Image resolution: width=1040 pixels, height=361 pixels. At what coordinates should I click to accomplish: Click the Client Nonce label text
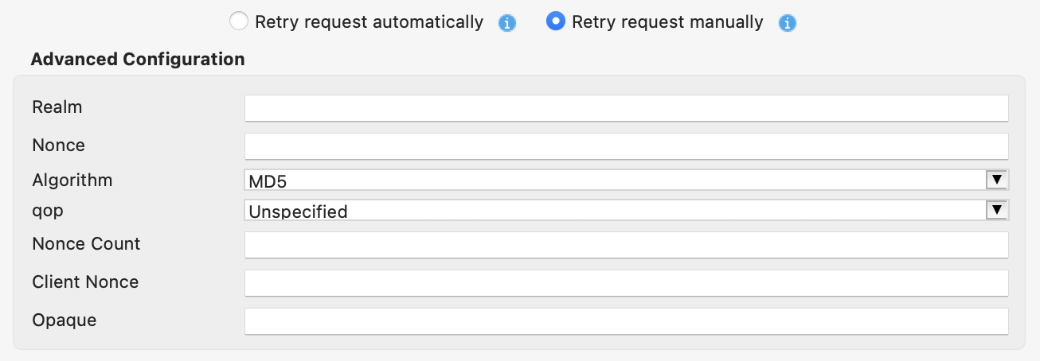pos(85,281)
